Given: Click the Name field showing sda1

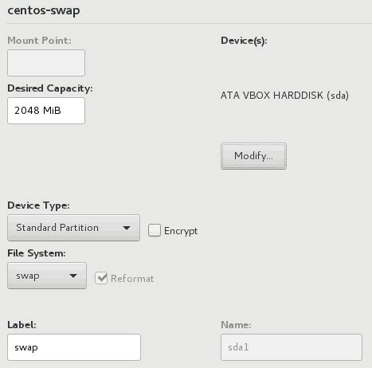Looking at the screenshot, I should click(x=292, y=347).
